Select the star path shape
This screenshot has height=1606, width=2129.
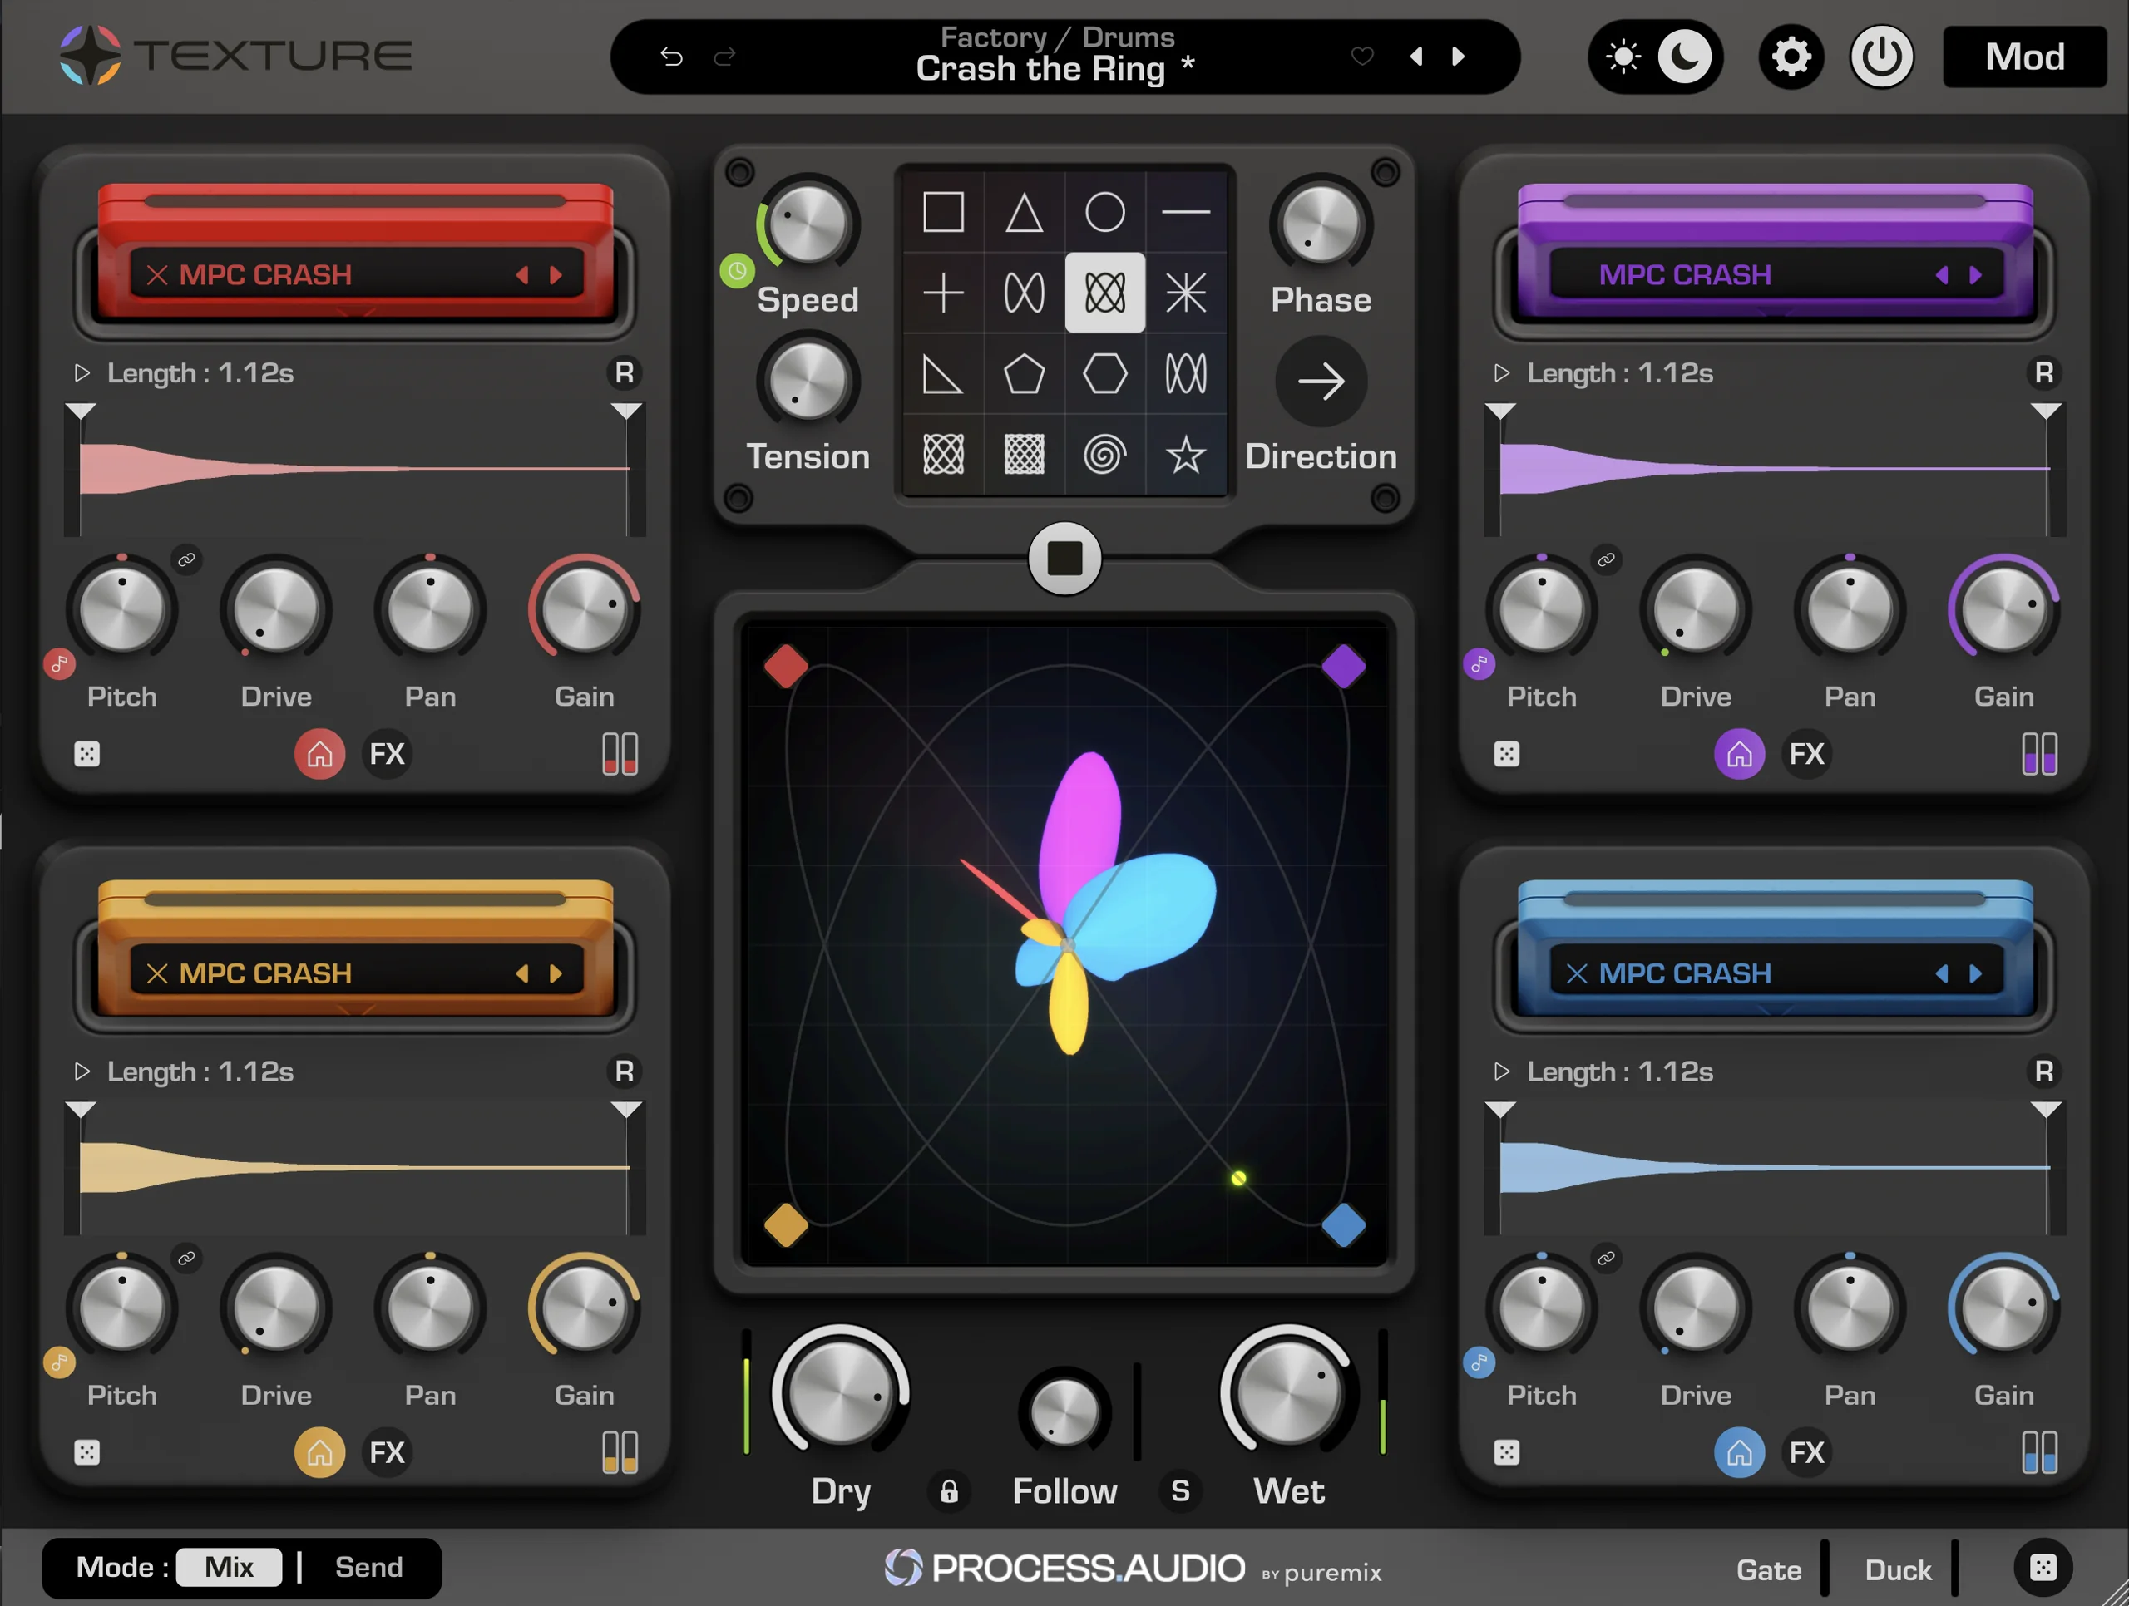coord(1186,454)
